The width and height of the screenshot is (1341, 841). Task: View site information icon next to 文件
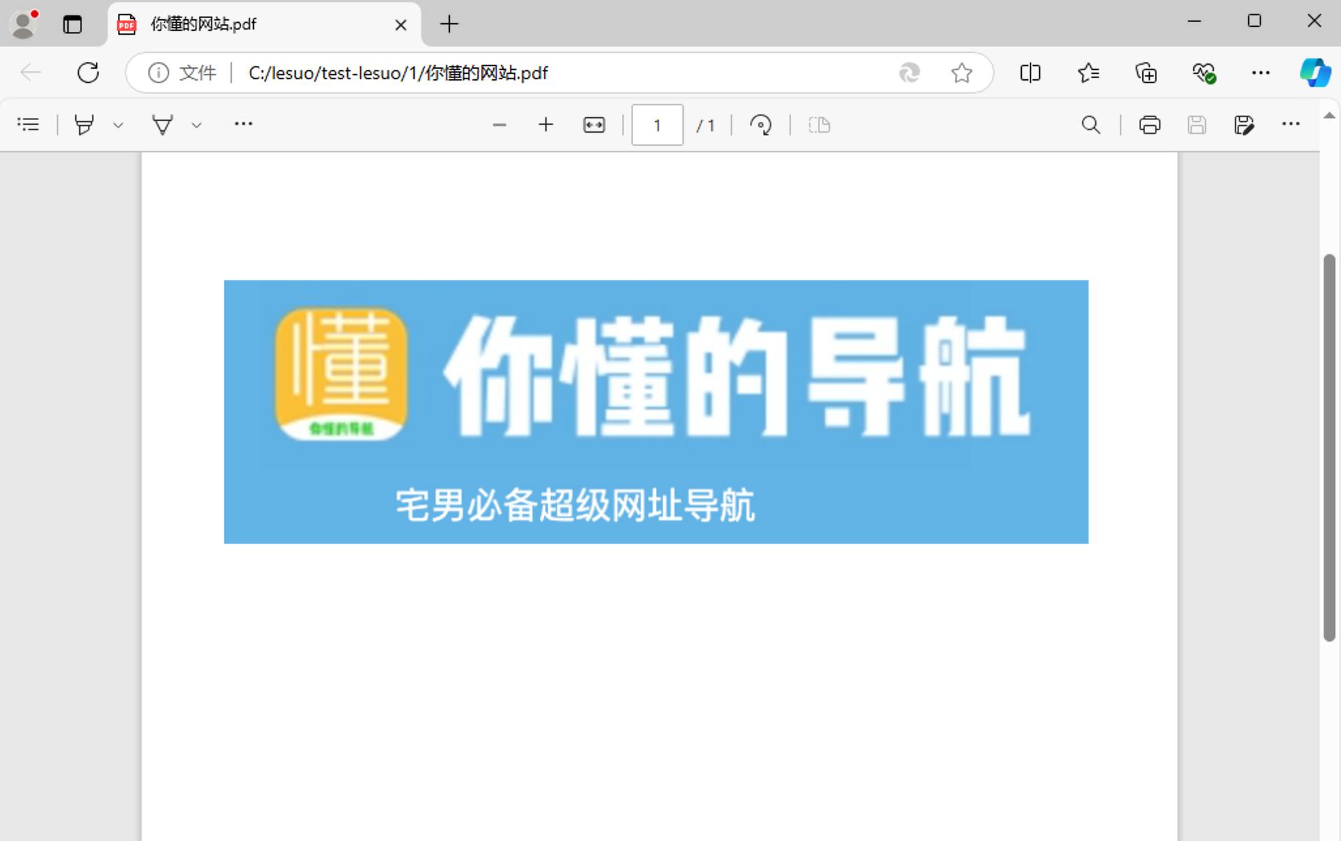(159, 73)
